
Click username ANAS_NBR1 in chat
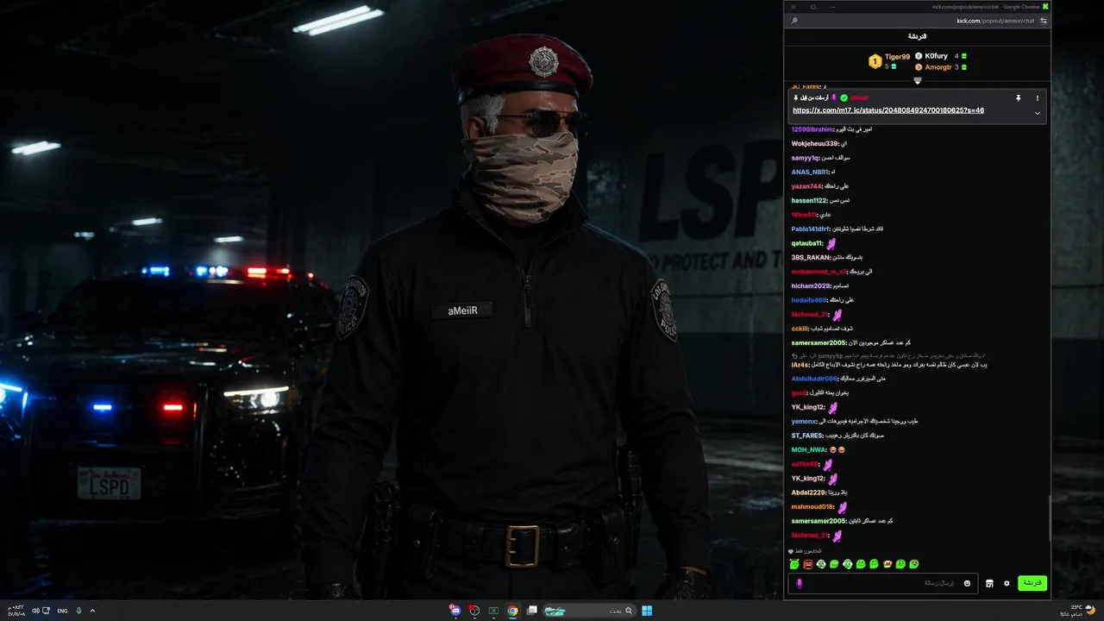808,172
